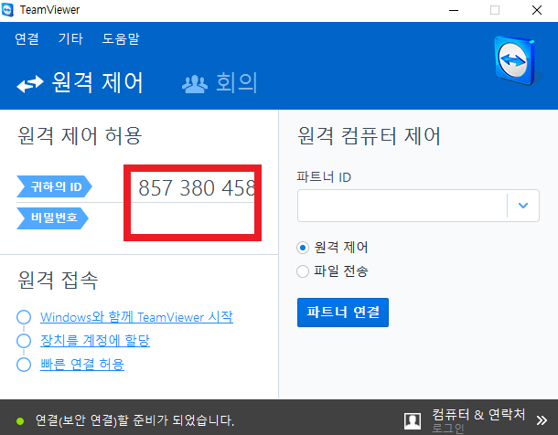Expand the double chevron arrow in status bar
Viewport: 558px width, 435px height.
pos(542,420)
